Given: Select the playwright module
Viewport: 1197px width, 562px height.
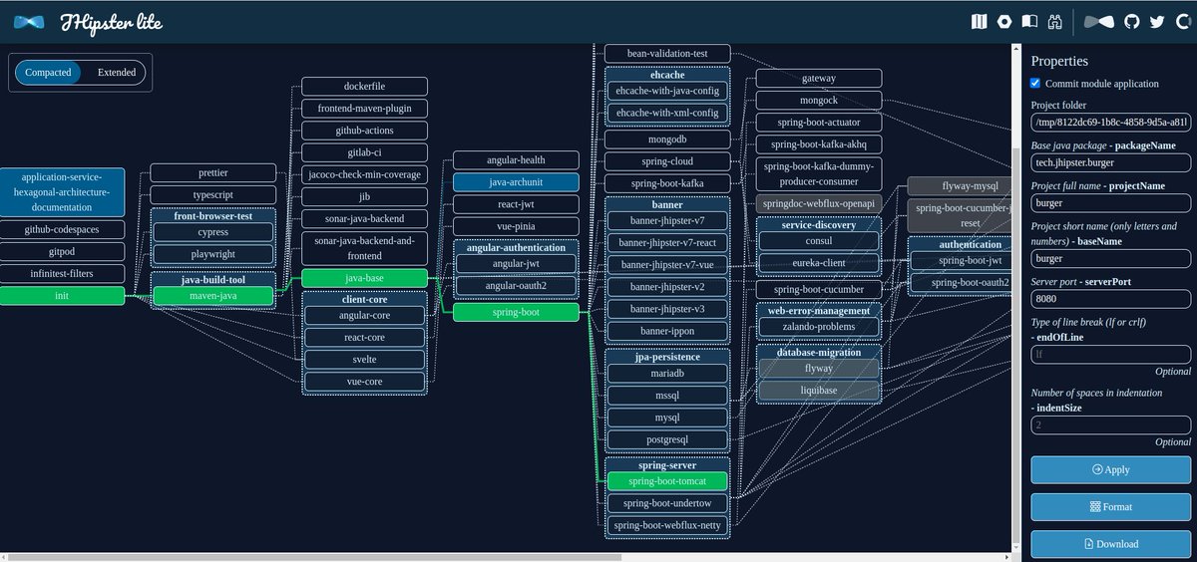Looking at the screenshot, I should (x=212, y=255).
